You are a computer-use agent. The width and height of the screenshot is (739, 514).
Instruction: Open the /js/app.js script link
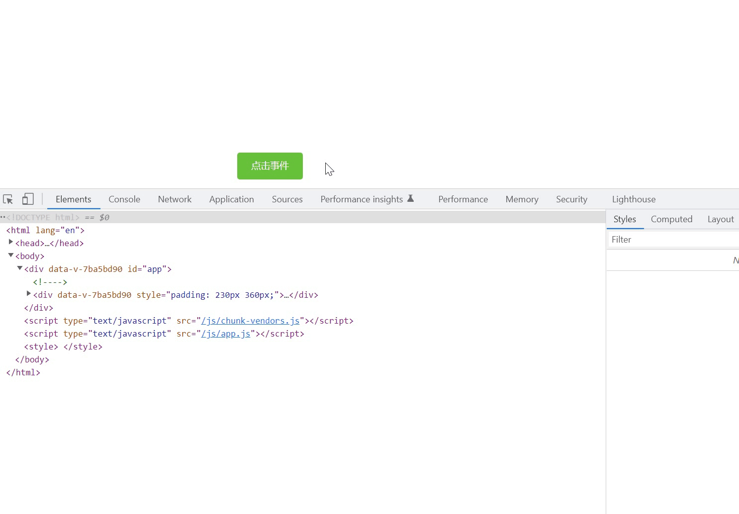[226, 334]
